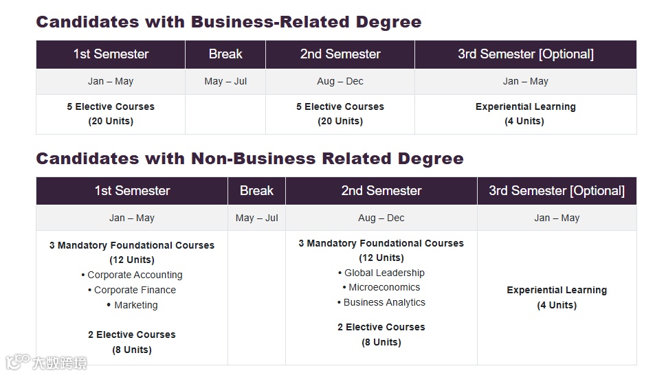Select '3rd Semester [Optional]' header in second table

557,191
